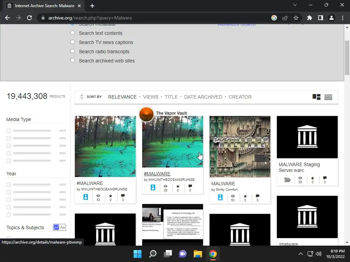This screenshot has height=262, width=350.
Task: Tick the last Media Type checkbox
Action: [9, 161]
